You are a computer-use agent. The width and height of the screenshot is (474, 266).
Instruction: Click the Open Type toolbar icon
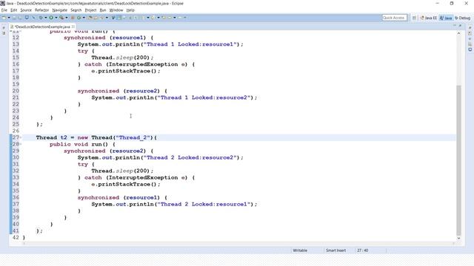click(x=90, y=18)
